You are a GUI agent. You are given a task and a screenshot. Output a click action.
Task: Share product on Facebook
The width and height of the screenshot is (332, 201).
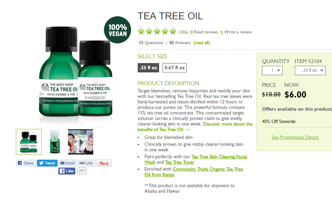click(x=26, y=163)
